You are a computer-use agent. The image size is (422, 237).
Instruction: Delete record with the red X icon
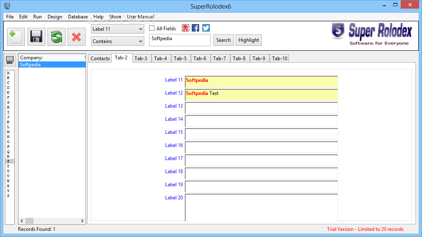[x=77, y=36]
